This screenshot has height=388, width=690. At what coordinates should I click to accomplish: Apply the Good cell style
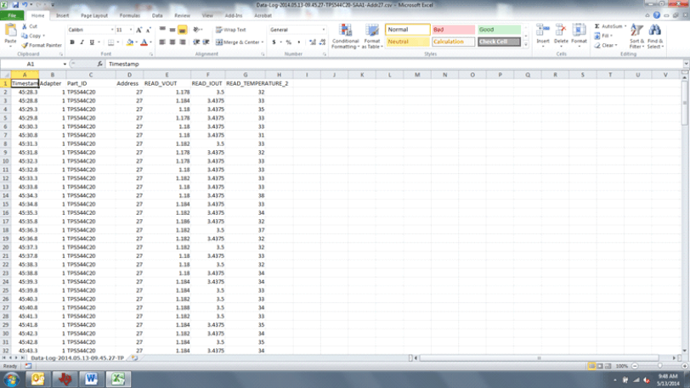pyautogui.click(x=498, y=30)
